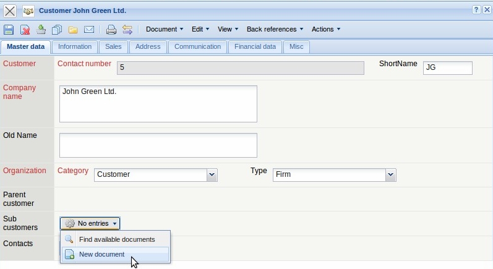Open the help question mark icon
Image resolution: width=493 pixels, height=269 pixels.
pos(476,10)
